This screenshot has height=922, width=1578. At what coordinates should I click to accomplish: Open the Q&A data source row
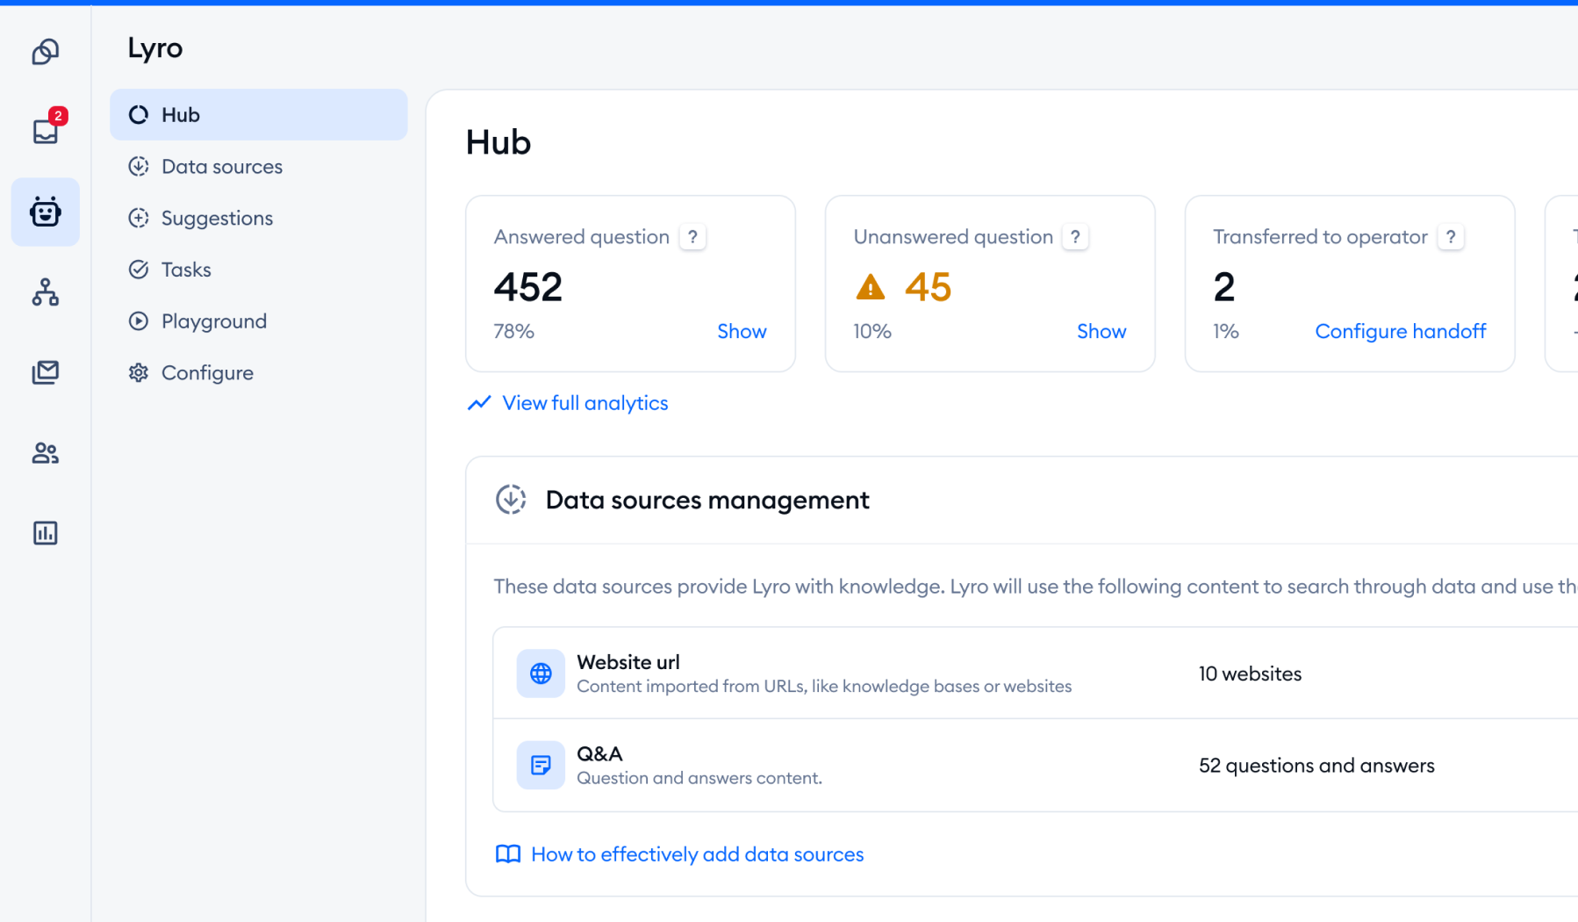pyautogui.click(x=1036, y=765)
